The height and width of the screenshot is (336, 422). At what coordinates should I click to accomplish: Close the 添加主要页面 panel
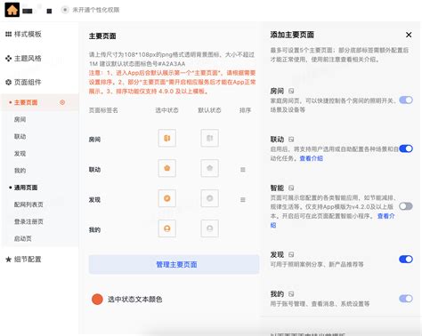409,35
